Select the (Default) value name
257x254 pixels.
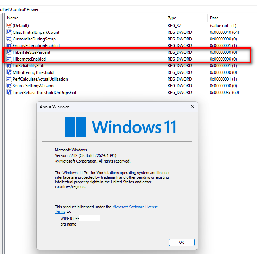(x=21, y=26)
